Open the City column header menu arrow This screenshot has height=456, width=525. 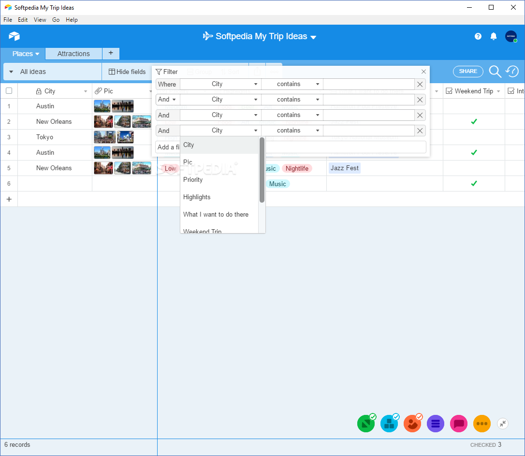pyautogui.click(x=86, y=91)
